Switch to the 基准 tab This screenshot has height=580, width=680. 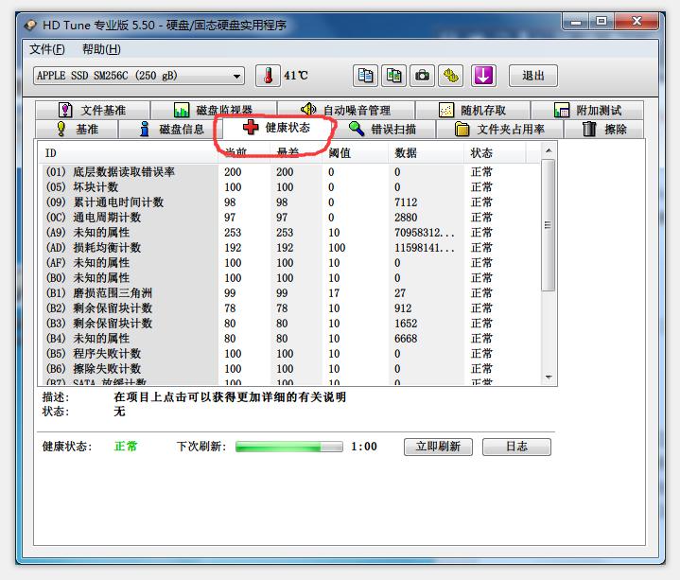pyautogui.click(x=77, y=130)
